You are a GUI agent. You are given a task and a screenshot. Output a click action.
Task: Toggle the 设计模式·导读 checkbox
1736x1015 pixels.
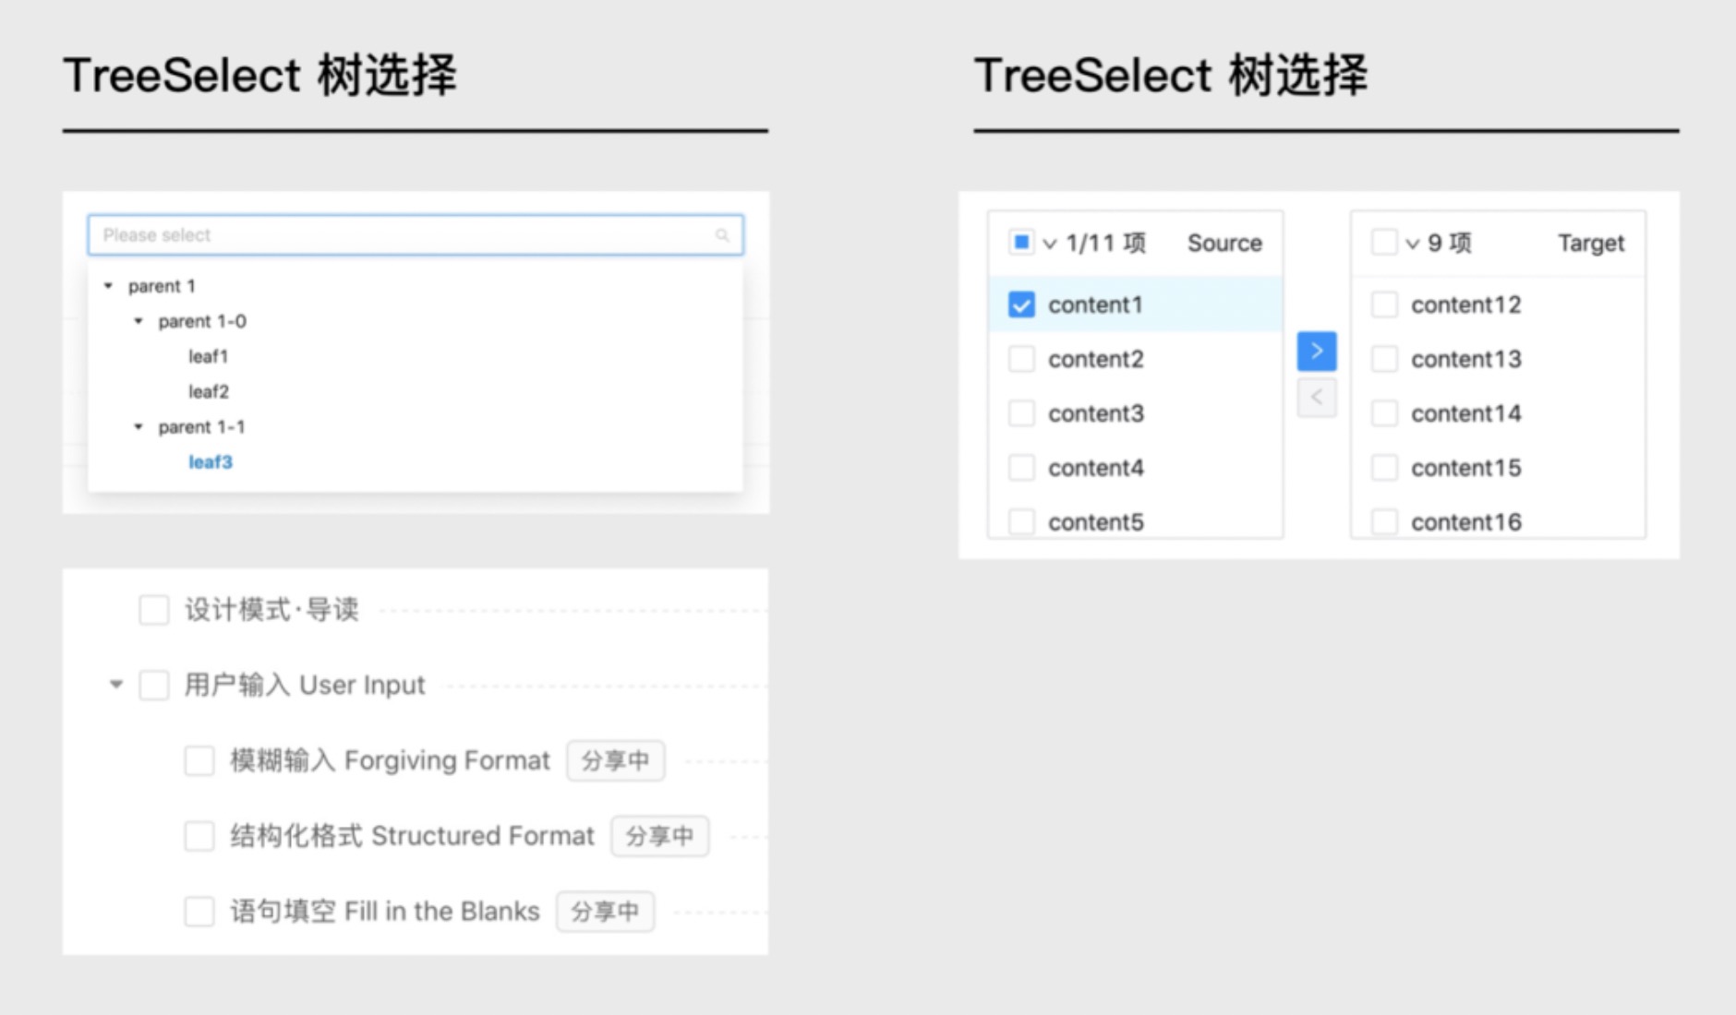pos(153,609)
